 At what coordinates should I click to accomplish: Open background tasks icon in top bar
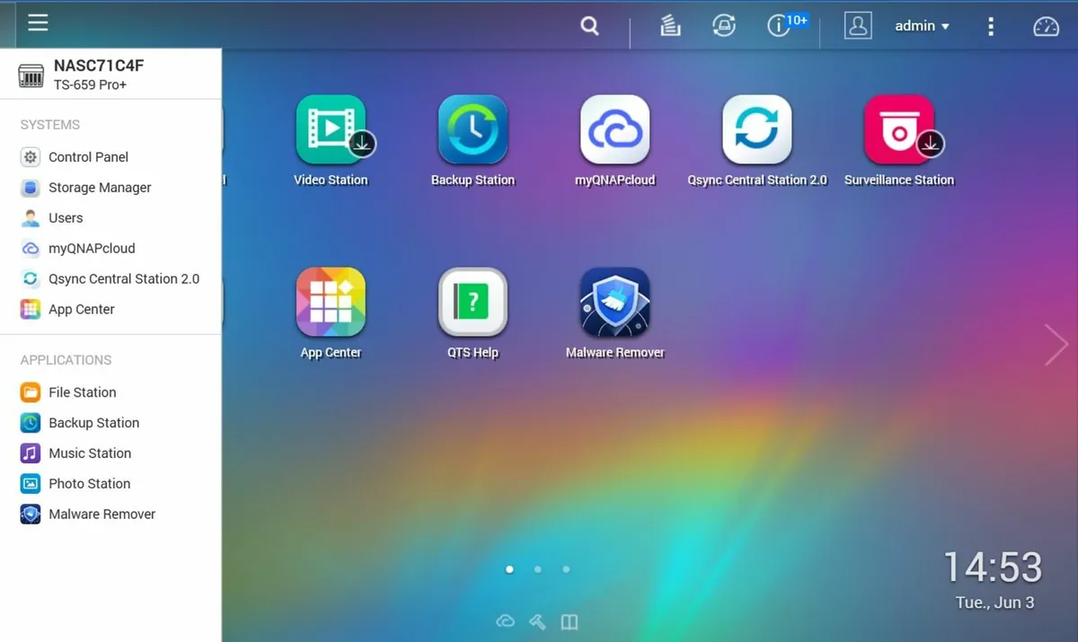click(670, 26)
